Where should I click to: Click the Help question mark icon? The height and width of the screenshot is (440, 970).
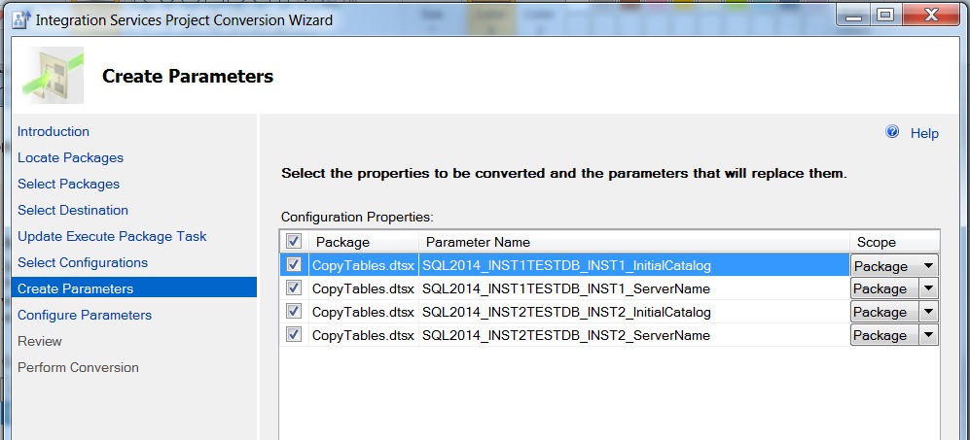click(x=892, y=132)
